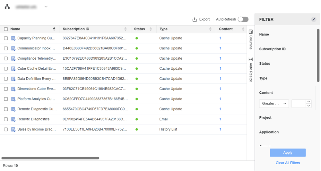Click the Export upload icon
This screenshot has width=321, height=171.
pyautogui.click(x=195, y=20)
